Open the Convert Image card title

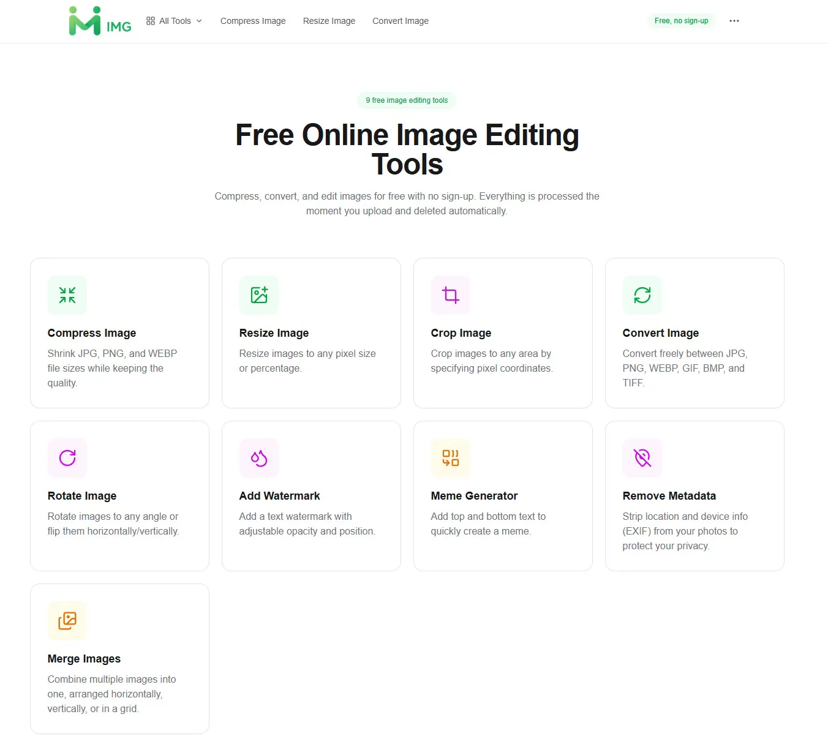[661, 333]
